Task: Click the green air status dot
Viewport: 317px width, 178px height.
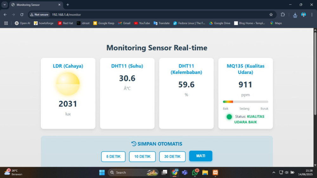Action: click(x=229, y=117)
